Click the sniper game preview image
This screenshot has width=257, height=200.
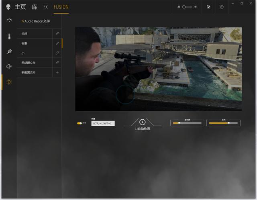158,69
